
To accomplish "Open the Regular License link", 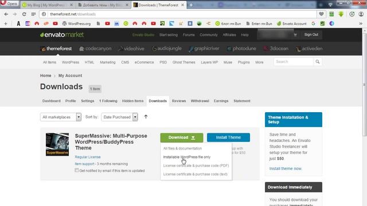I will [x=88, y=157].
